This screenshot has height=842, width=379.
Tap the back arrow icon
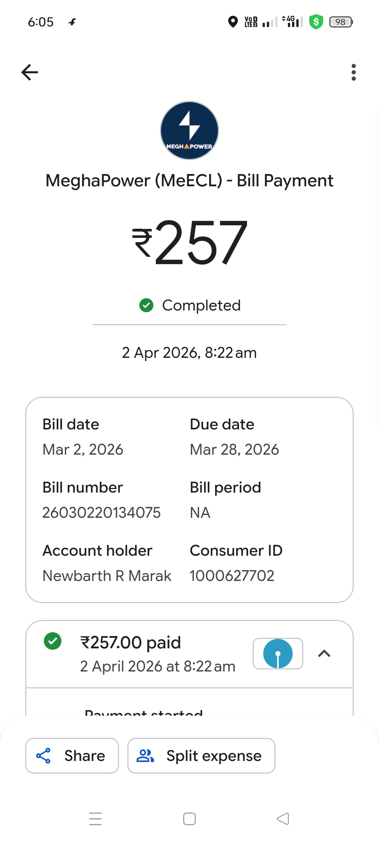tap(30, 72)
